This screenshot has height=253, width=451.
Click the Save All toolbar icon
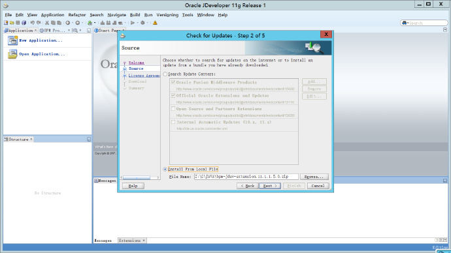click(x=24, y=23)
